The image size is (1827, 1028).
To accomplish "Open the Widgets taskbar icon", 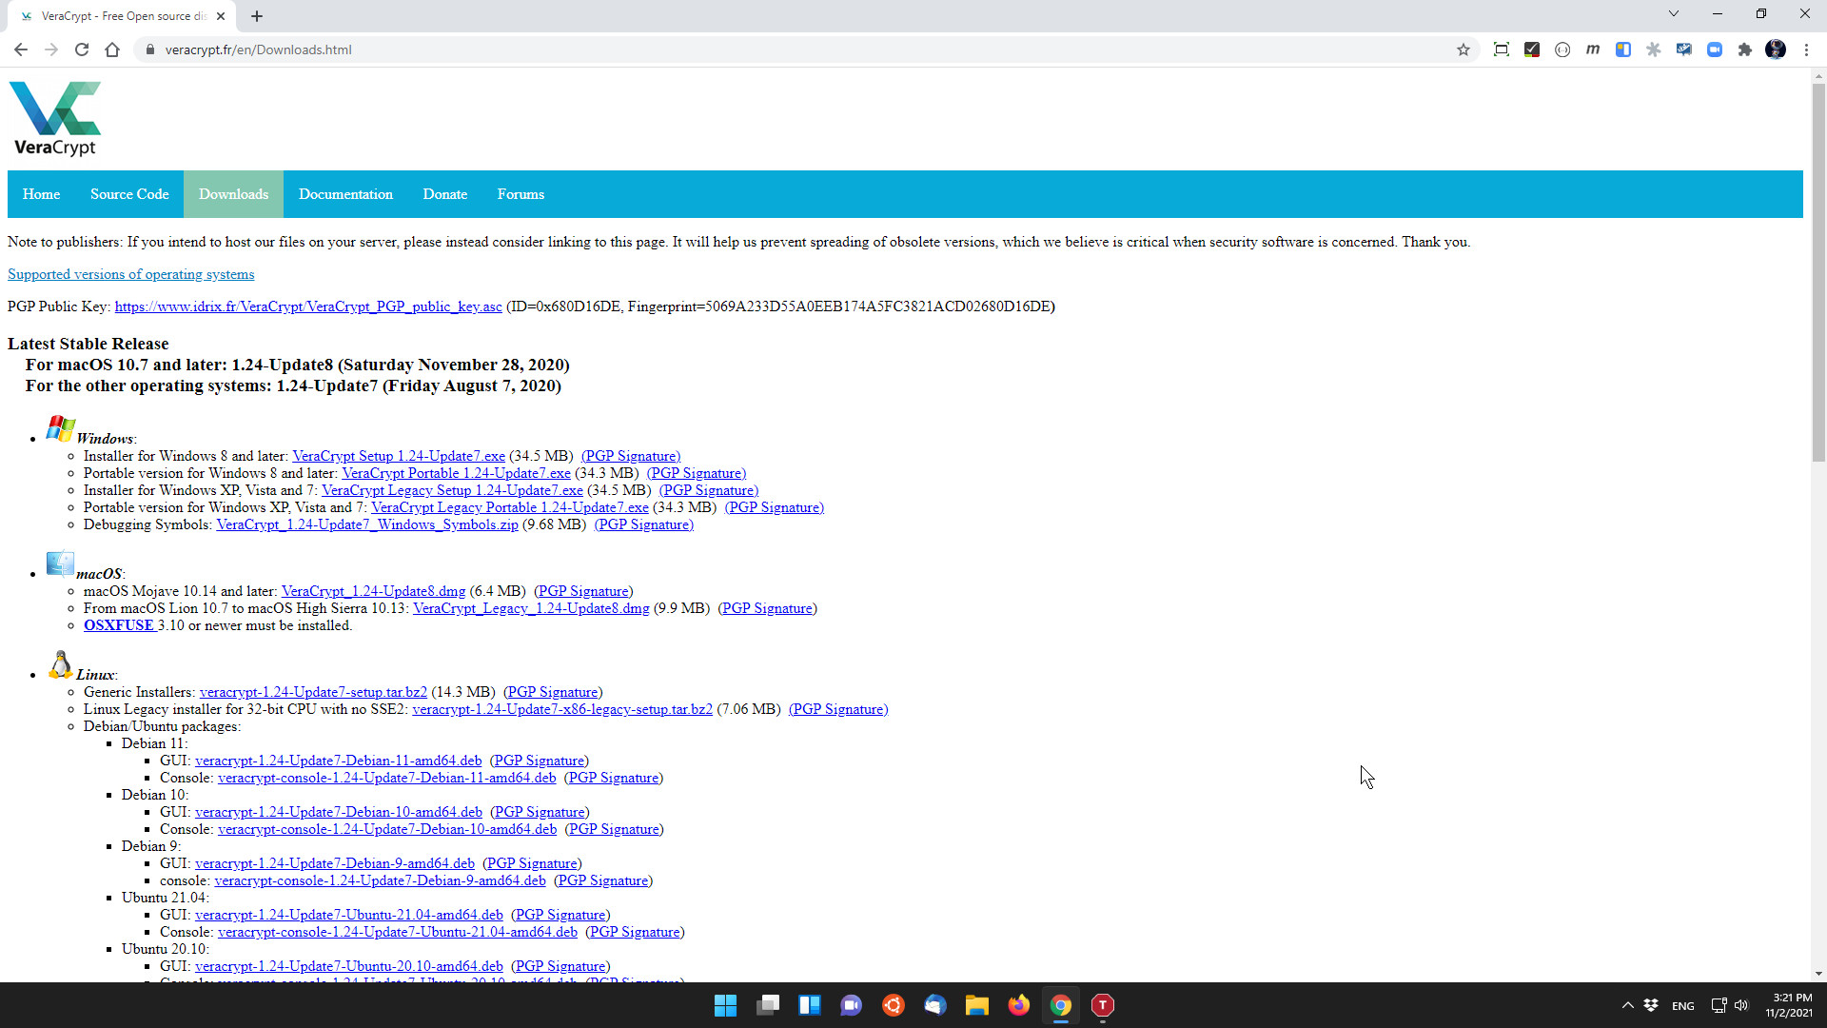I will 810,1005.
